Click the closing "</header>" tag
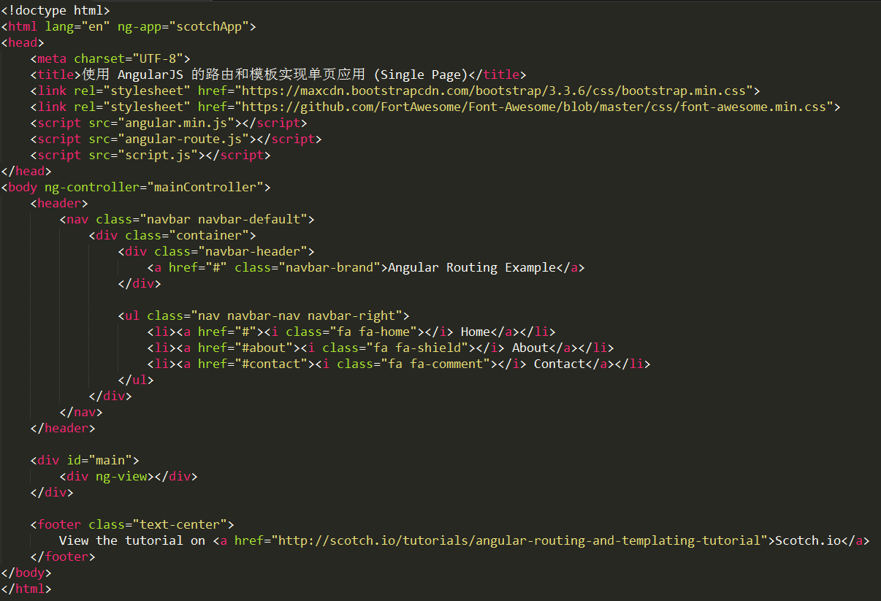 [x=63, y=428]
